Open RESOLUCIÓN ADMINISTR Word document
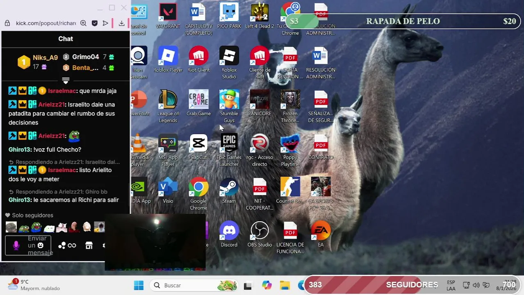Viewport: 524px width, 295px height. pos(321,63)
